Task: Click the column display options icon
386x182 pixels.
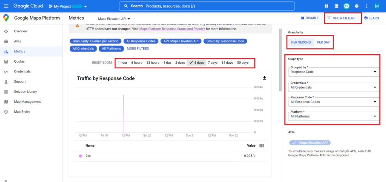Action: tap(262, 146)
